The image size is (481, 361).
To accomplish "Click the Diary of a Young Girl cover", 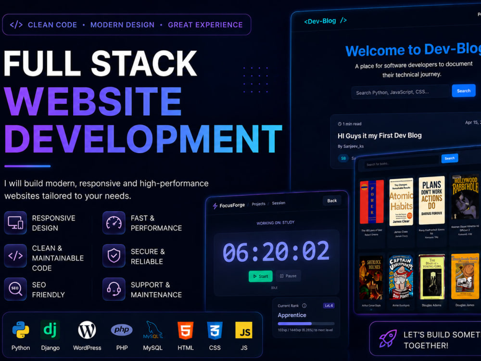I will click(x=431, y=276).
